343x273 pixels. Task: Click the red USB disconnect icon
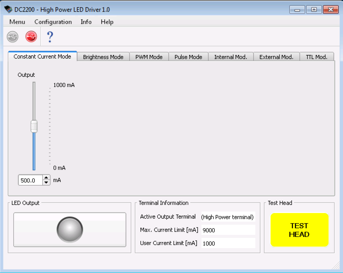[31, 36]
